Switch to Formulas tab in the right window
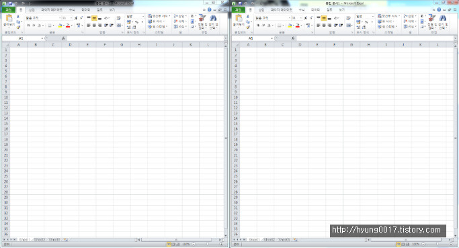This screenshot has height=248, width=459. (x=301, y=10)
